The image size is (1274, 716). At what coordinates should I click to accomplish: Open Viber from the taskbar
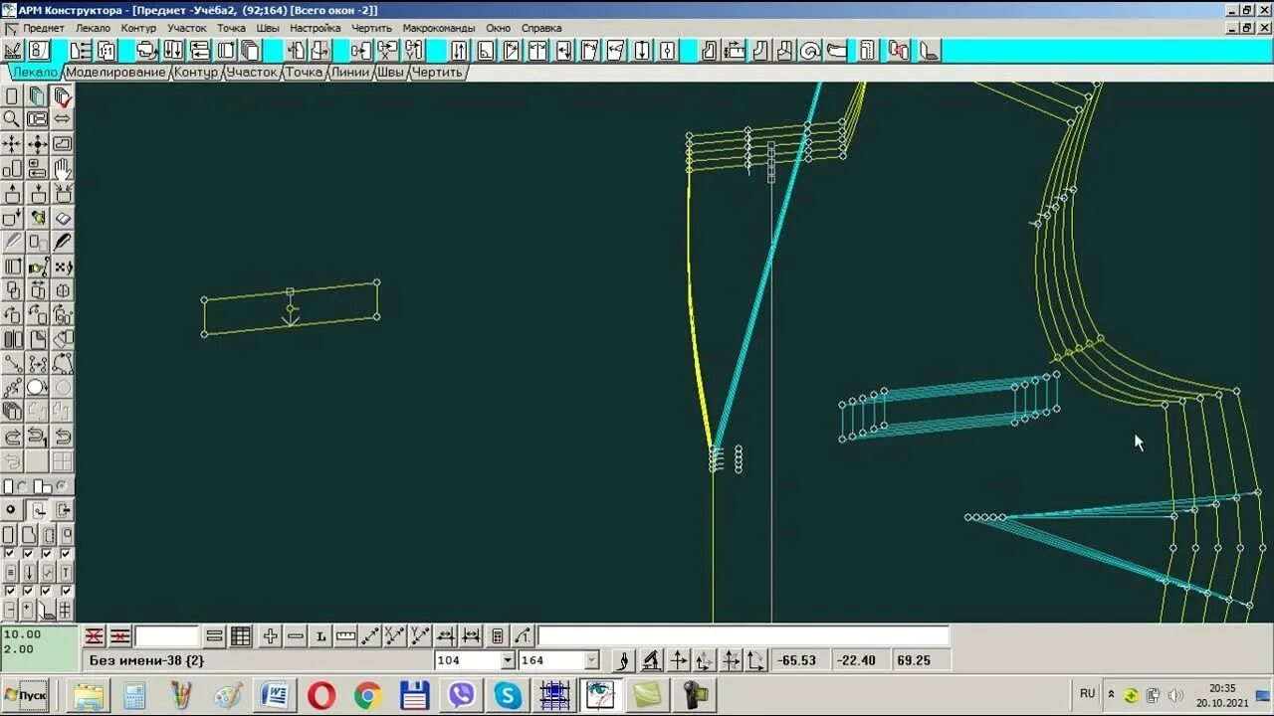pyautogui.click(x=461, y=695)
